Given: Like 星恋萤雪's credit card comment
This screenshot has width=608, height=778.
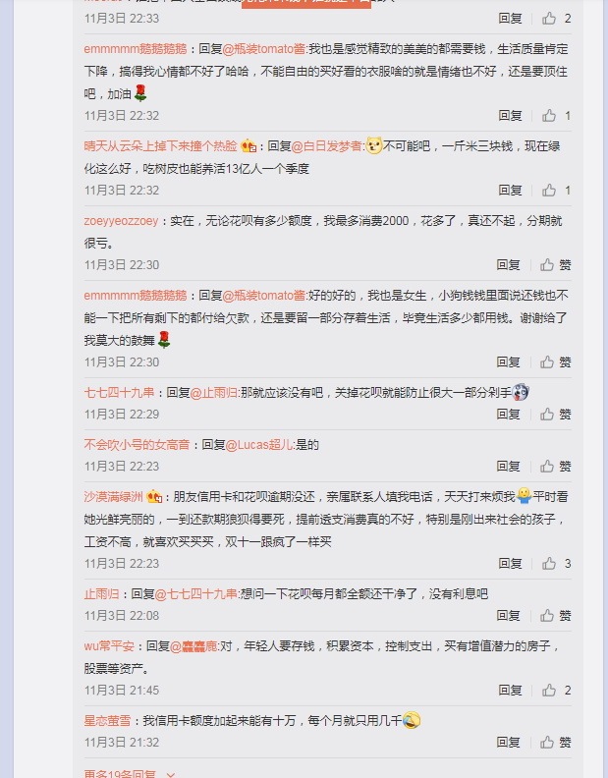Looking at the screenshot, I should pos(555,743).
